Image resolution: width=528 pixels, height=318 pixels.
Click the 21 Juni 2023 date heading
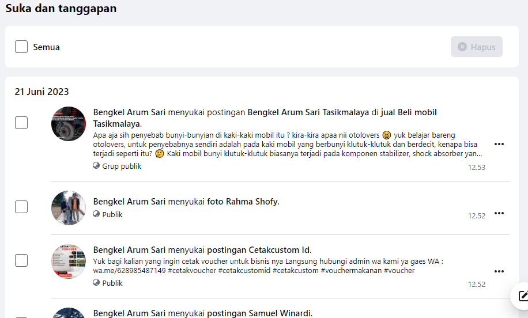42,92
